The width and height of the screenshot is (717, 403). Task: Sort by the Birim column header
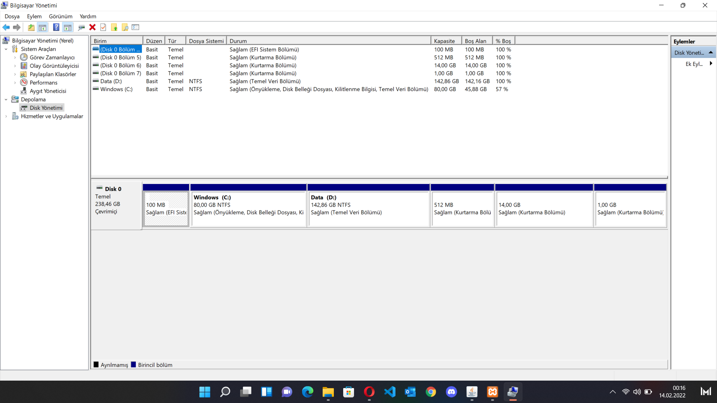tap(117, 41)
